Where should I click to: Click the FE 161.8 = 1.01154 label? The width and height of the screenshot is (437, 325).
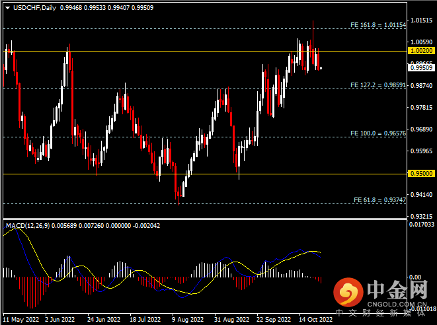pos(378,25)
